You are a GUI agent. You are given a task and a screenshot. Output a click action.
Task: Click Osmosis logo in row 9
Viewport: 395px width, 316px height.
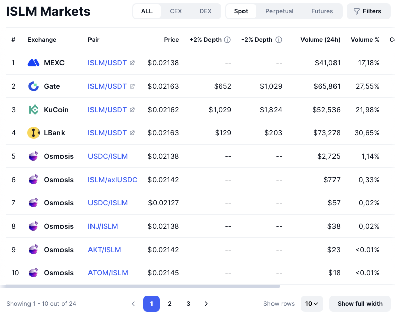pyautogui.click(x=33, y=250)
